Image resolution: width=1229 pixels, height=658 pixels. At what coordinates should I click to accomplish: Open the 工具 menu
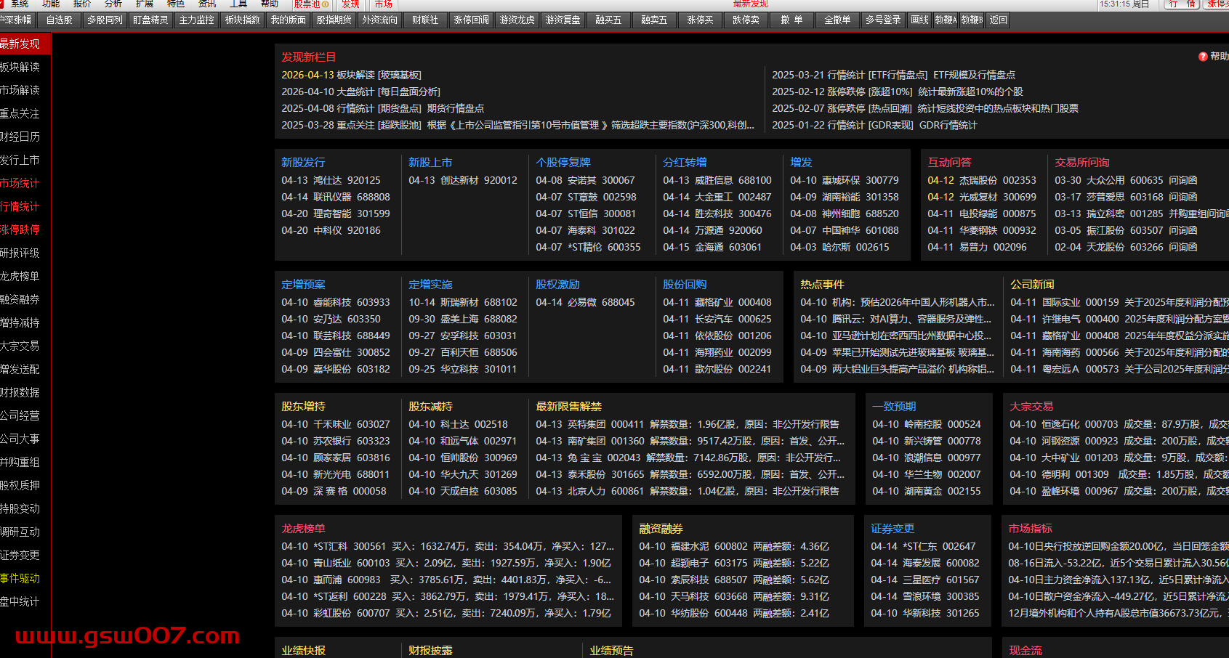point(238,4)
